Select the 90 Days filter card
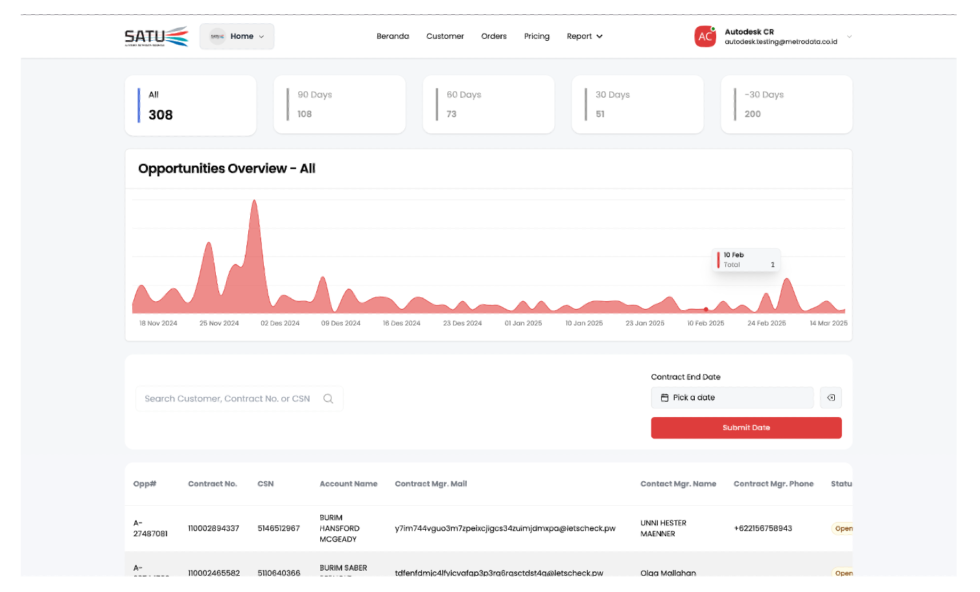 pyautogui.click(x=339, y=104)
